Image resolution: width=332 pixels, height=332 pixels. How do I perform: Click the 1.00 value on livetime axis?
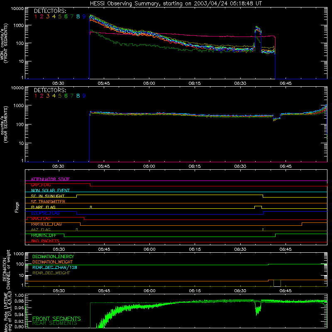[x=19, y=295]
